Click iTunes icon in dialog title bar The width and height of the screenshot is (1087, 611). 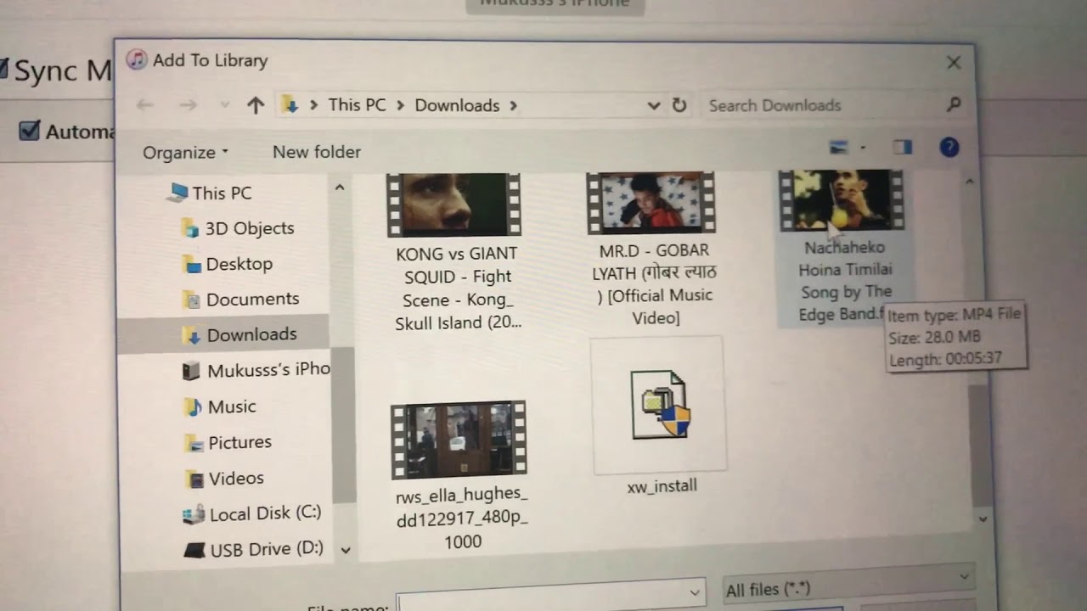tap(136, 59)
